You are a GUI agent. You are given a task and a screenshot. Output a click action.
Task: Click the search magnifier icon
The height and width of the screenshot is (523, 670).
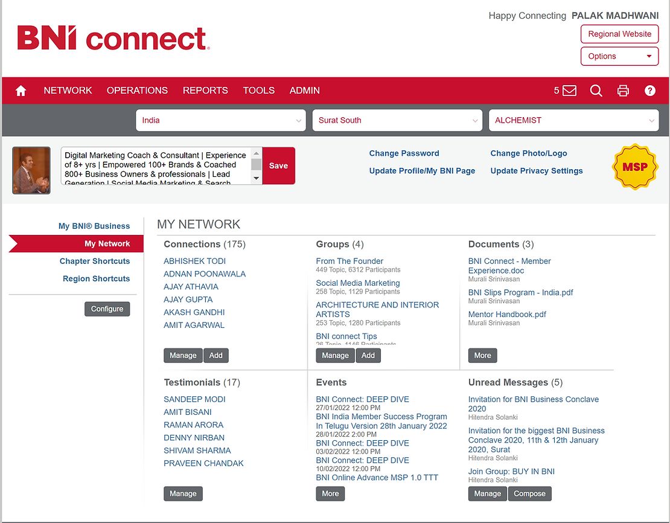click(596, 91)
